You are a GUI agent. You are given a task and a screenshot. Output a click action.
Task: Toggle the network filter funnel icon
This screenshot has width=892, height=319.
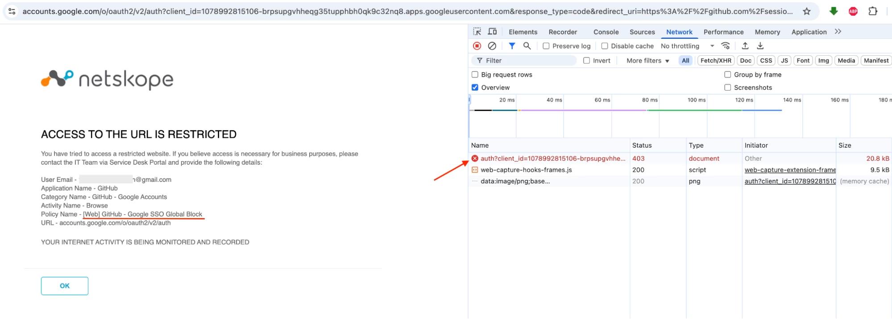coord(512,46)
